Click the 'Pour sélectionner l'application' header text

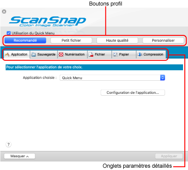44,67
